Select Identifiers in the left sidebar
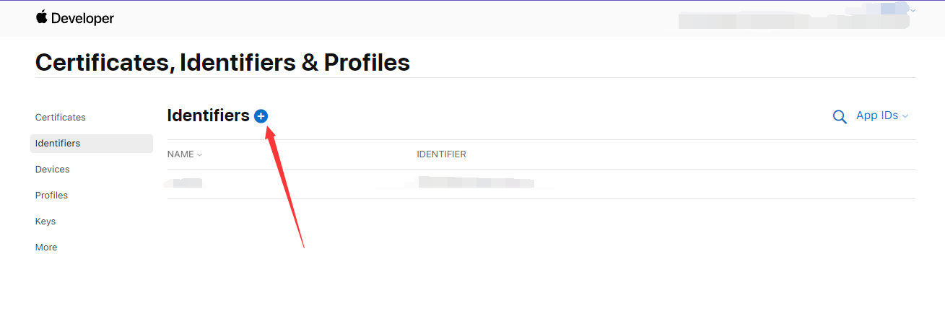 click(x=58, y=144)
